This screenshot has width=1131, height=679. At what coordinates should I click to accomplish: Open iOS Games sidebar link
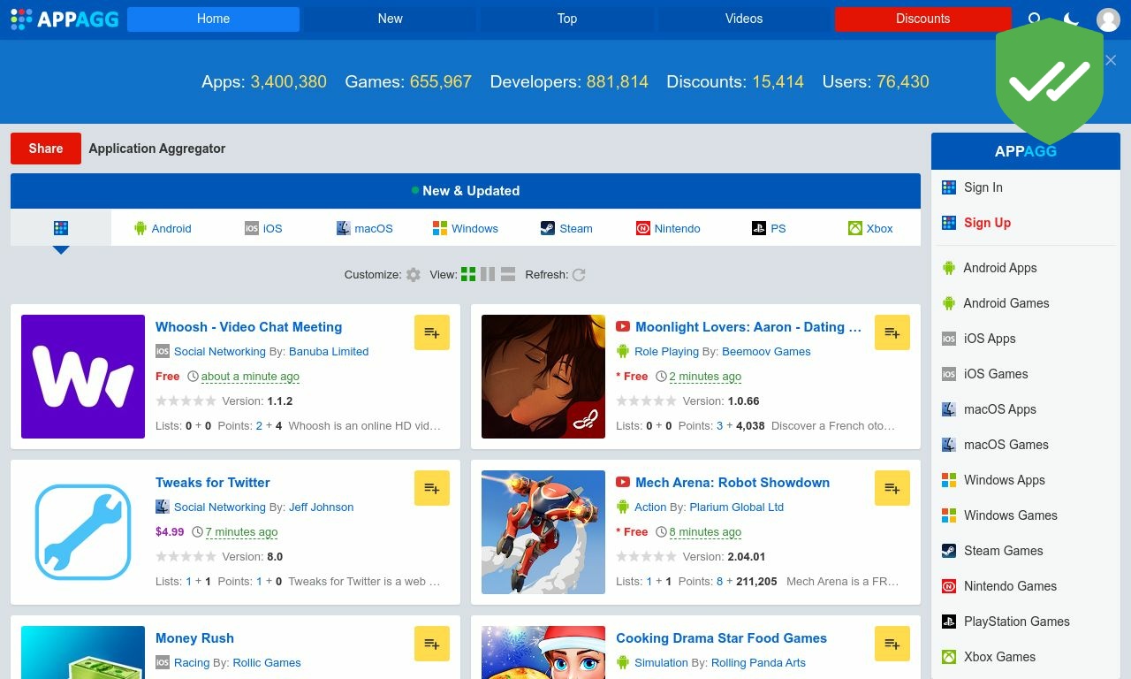(1026, 374)
